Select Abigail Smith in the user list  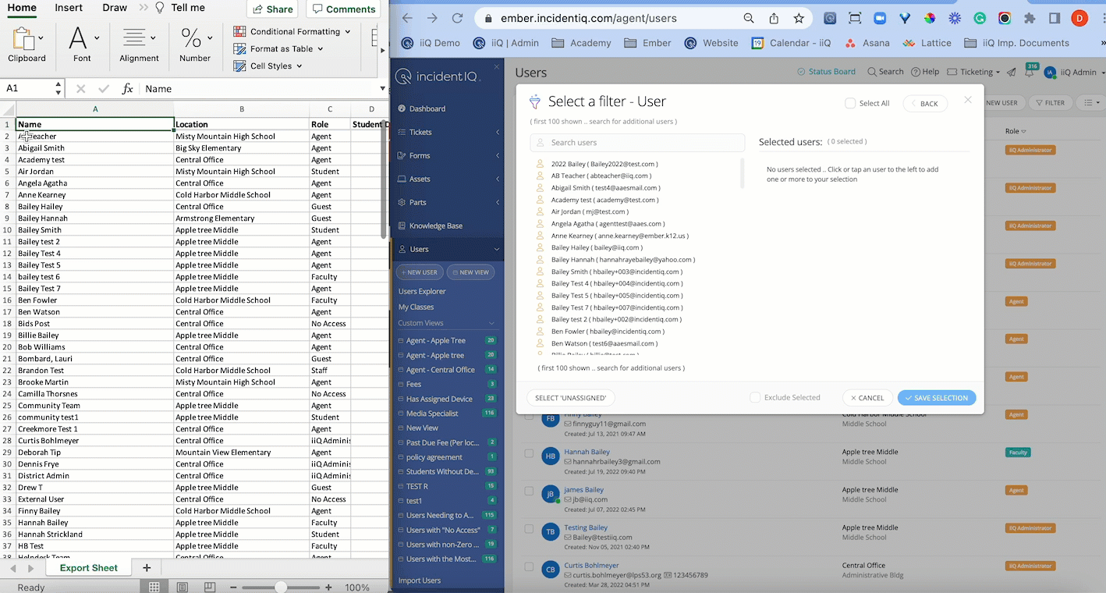[x=605, y=188]
